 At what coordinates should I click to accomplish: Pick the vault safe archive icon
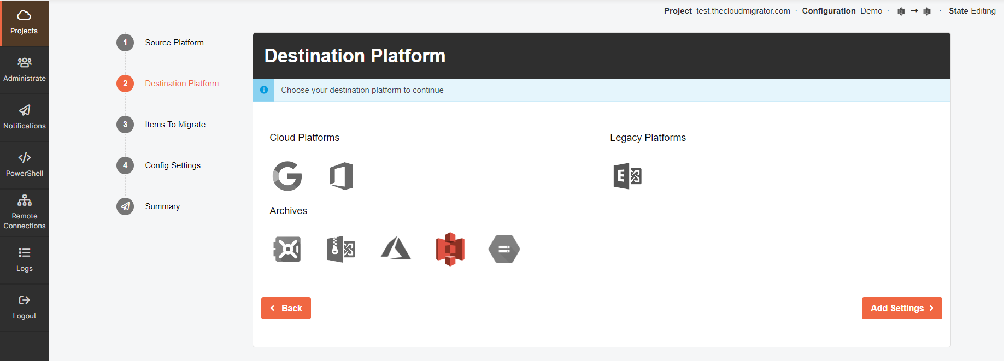tap(287, 249)
